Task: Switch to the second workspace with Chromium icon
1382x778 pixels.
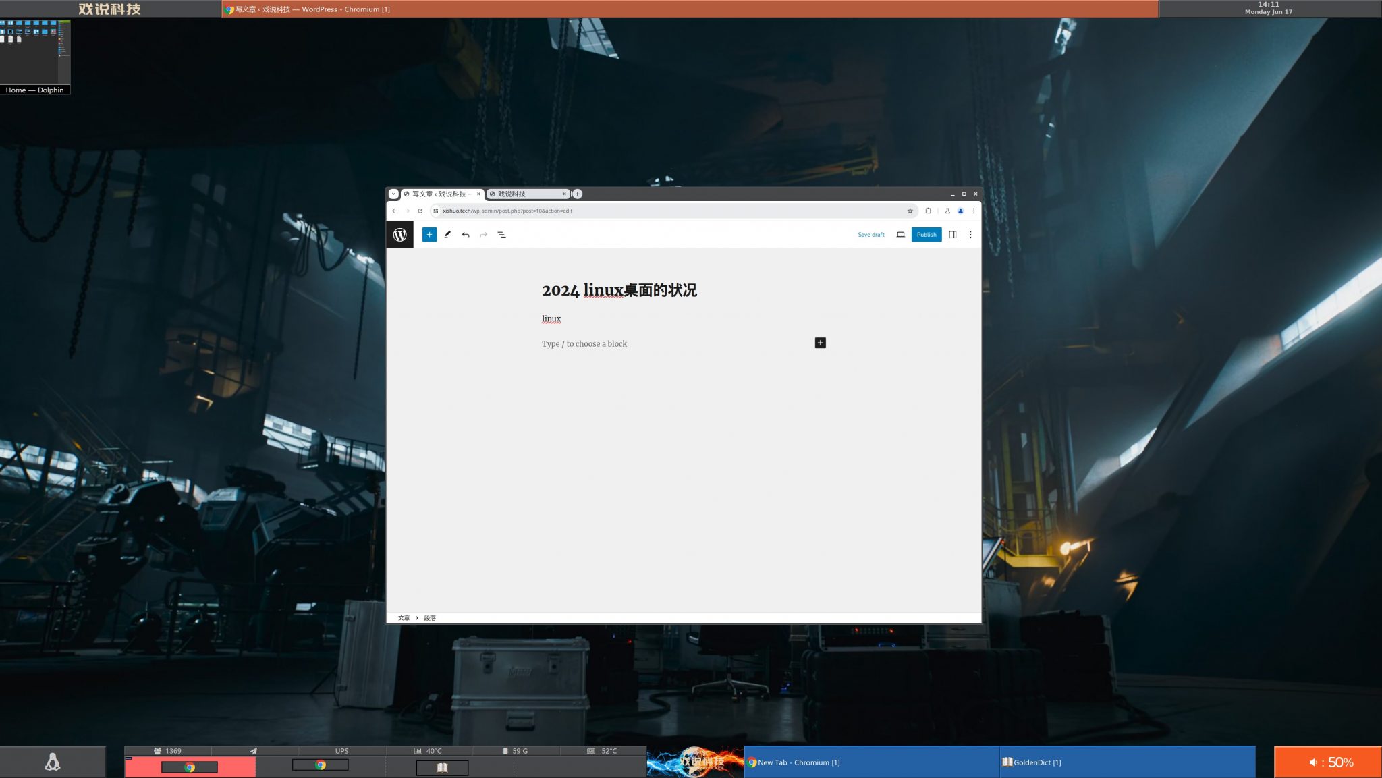Action: (x=321, y=767)
